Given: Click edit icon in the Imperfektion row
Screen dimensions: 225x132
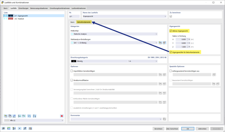Looking at the screenshot, I should tap(164, 75).
